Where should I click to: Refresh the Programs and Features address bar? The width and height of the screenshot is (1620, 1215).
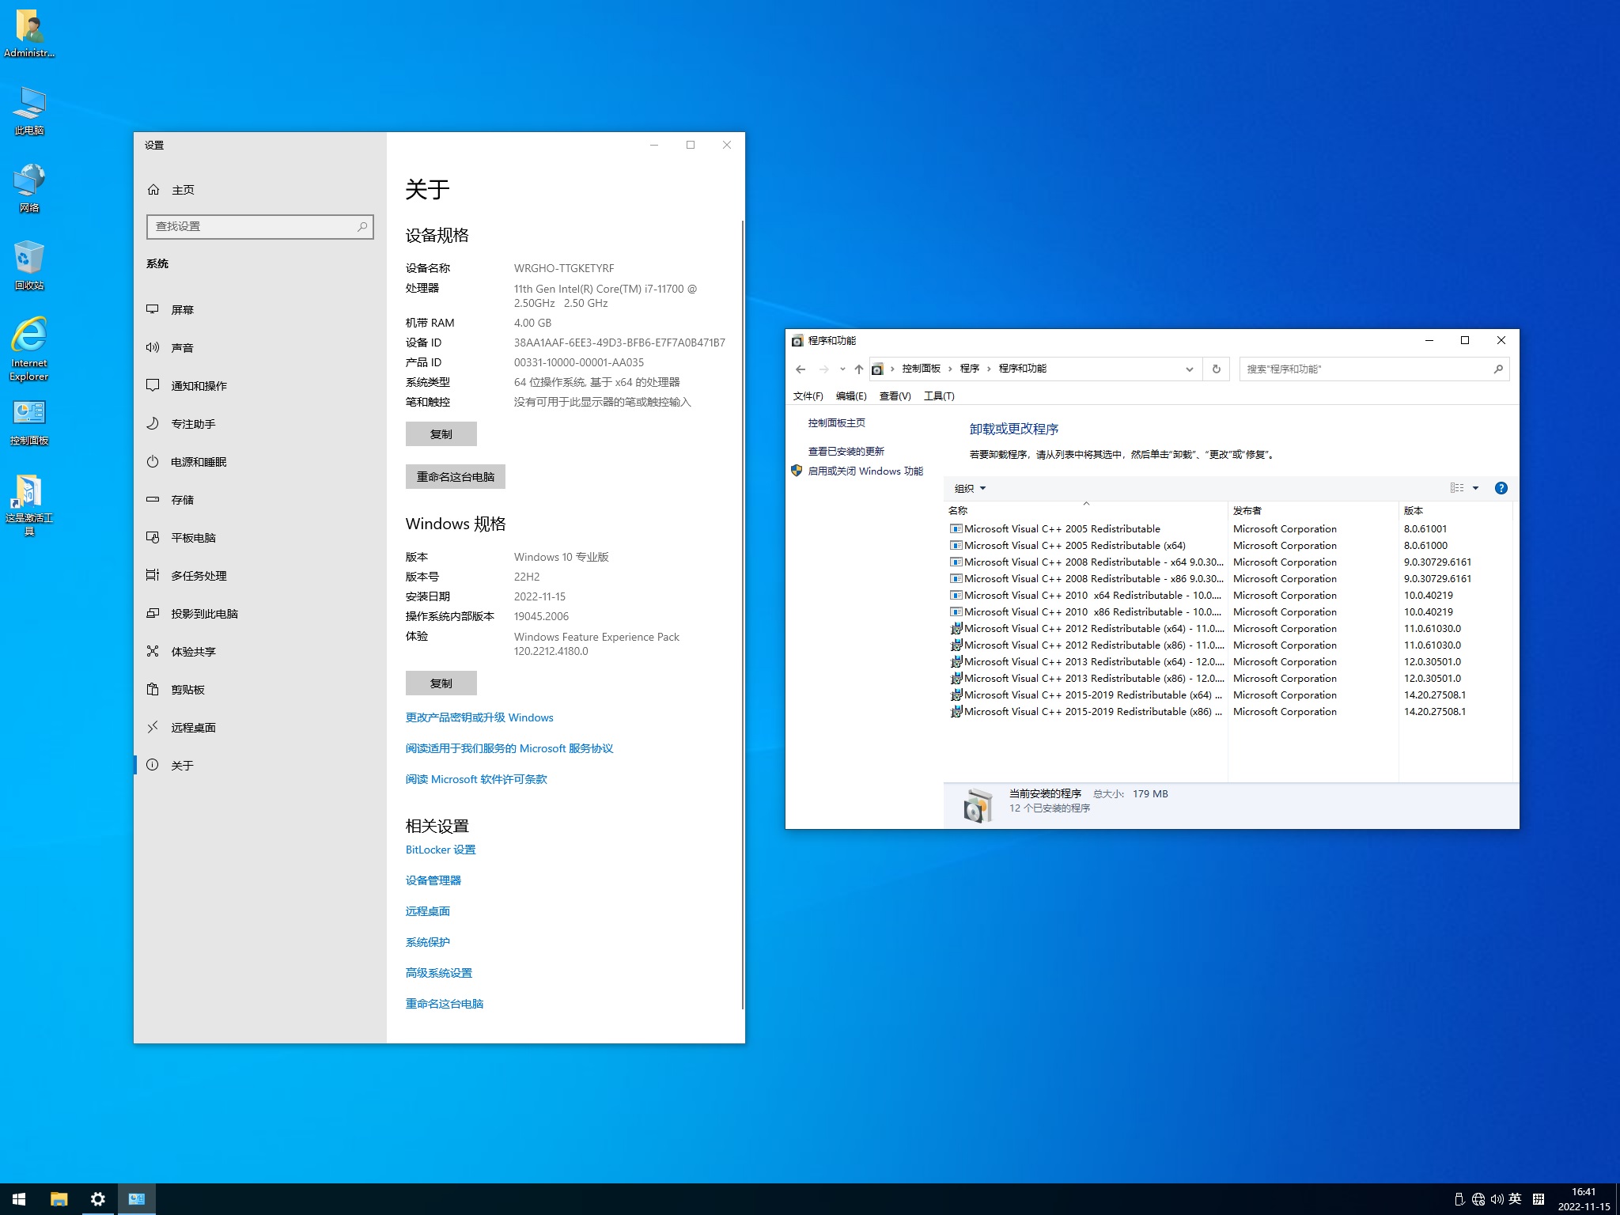pyautogui.click(x=1216, y=369)
